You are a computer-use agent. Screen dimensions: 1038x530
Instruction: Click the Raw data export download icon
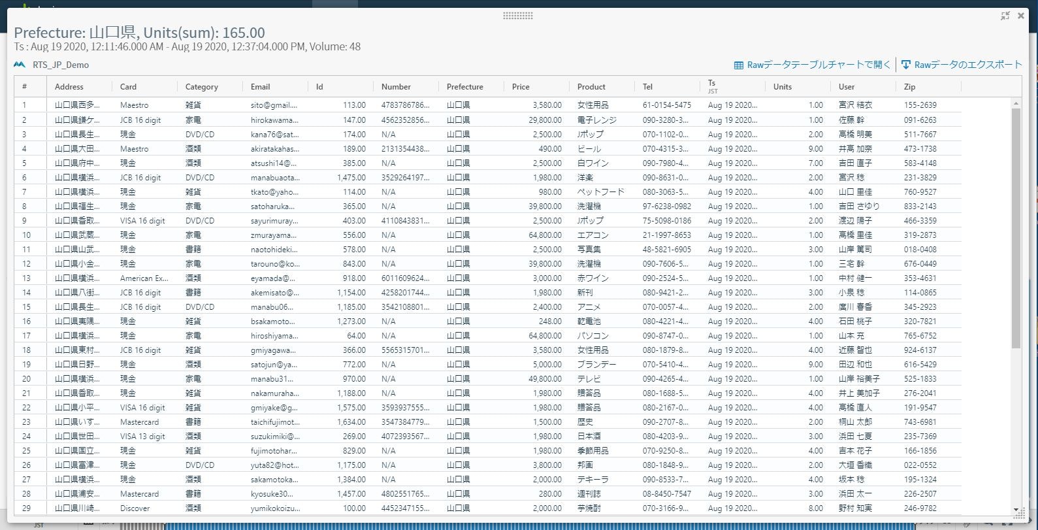(x=906, y=65)
